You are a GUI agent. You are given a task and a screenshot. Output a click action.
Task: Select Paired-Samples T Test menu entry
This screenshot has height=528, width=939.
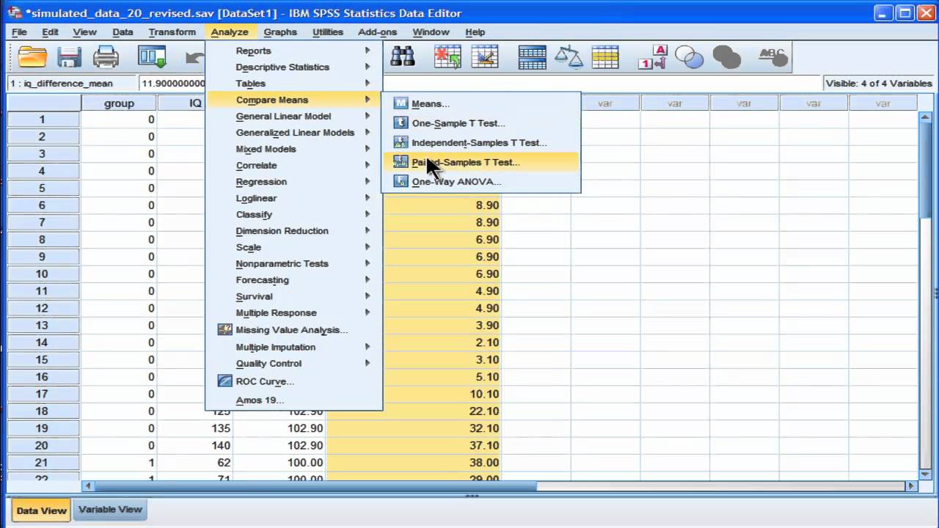point(481,162)
